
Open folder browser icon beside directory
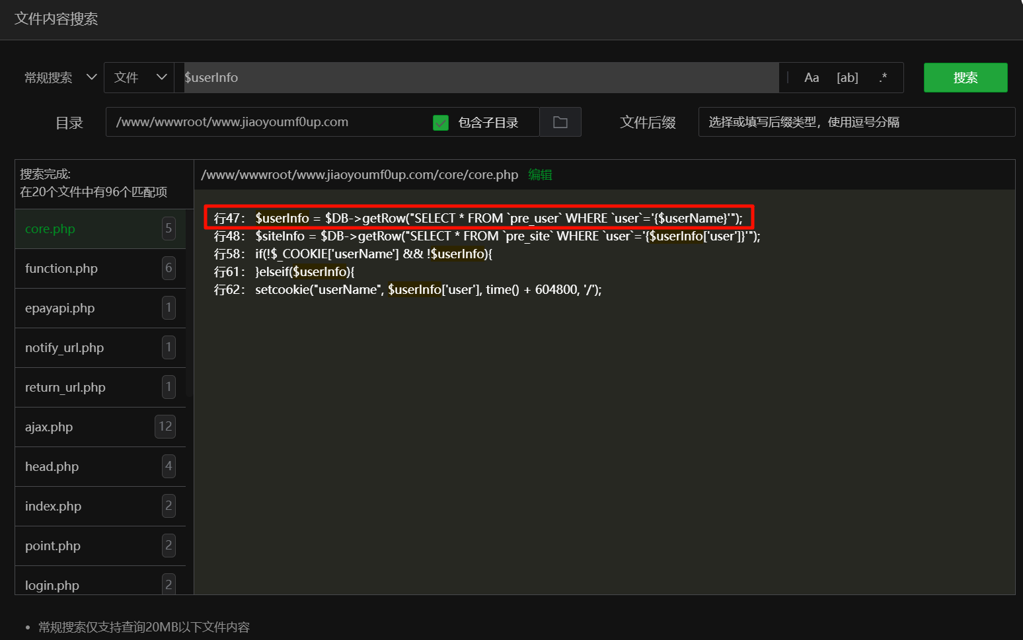pos(560,122)
